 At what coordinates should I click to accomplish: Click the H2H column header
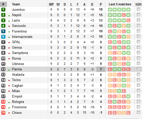coord(138,4)
